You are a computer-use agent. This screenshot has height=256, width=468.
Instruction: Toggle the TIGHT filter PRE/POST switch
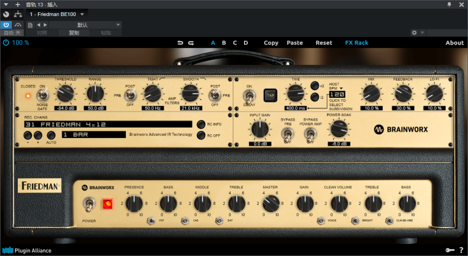pos(130,95)
